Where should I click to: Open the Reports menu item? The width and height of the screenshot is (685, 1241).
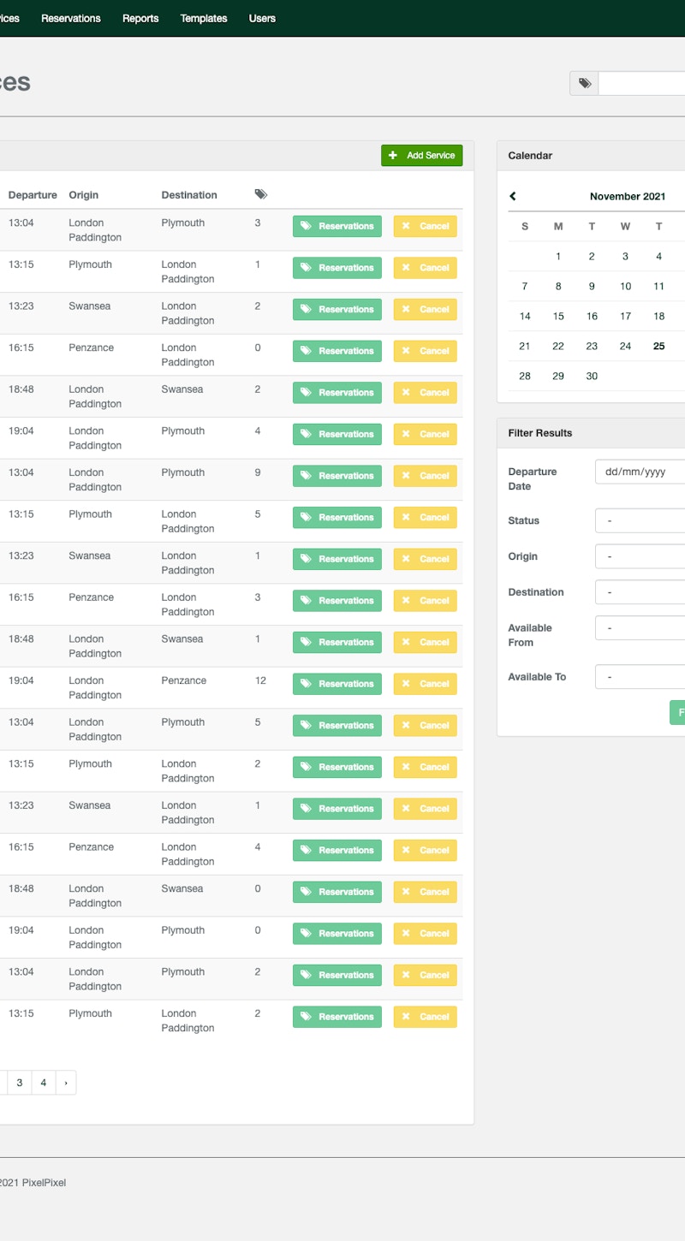pyautogui.click(x=140, y=18)
